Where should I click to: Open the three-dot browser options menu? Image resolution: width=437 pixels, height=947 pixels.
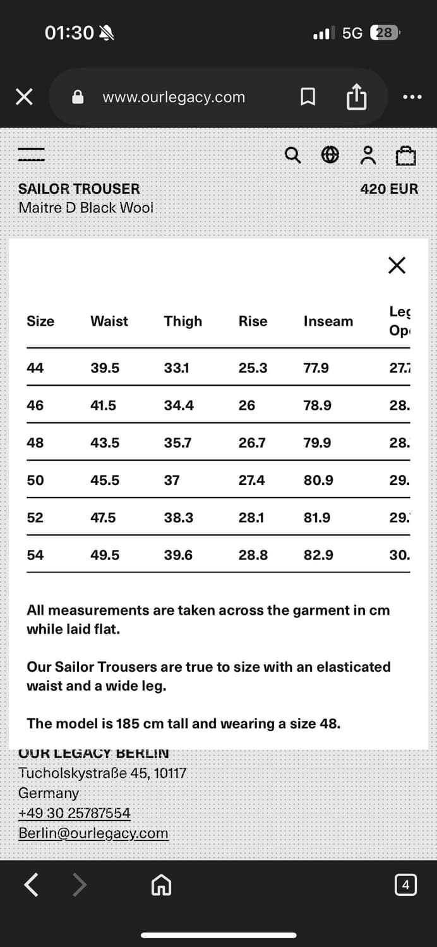tap(412, 97)
